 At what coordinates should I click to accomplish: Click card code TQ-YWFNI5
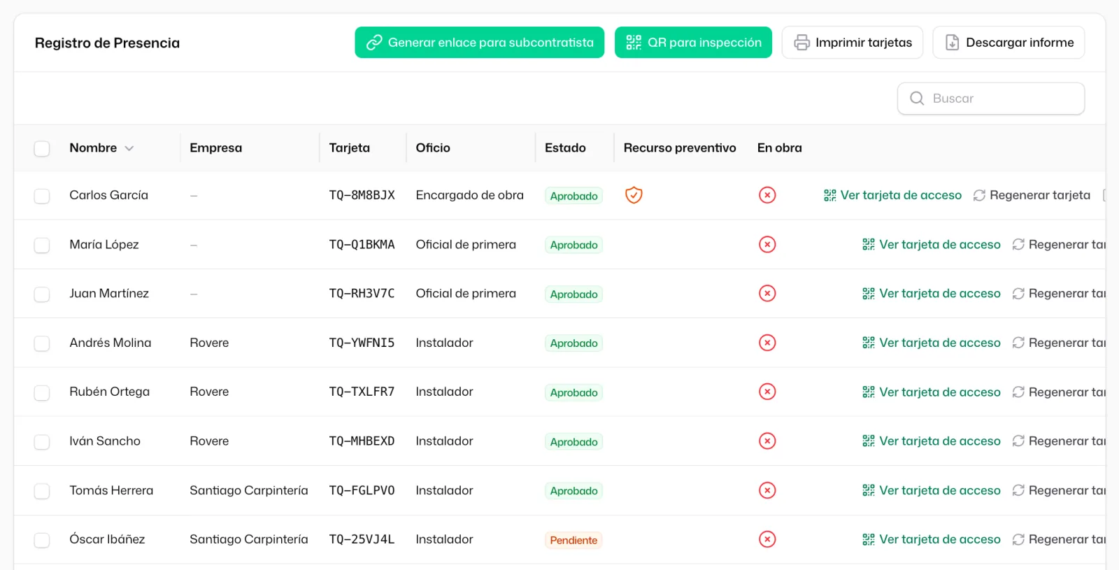[x=362, y=343]
